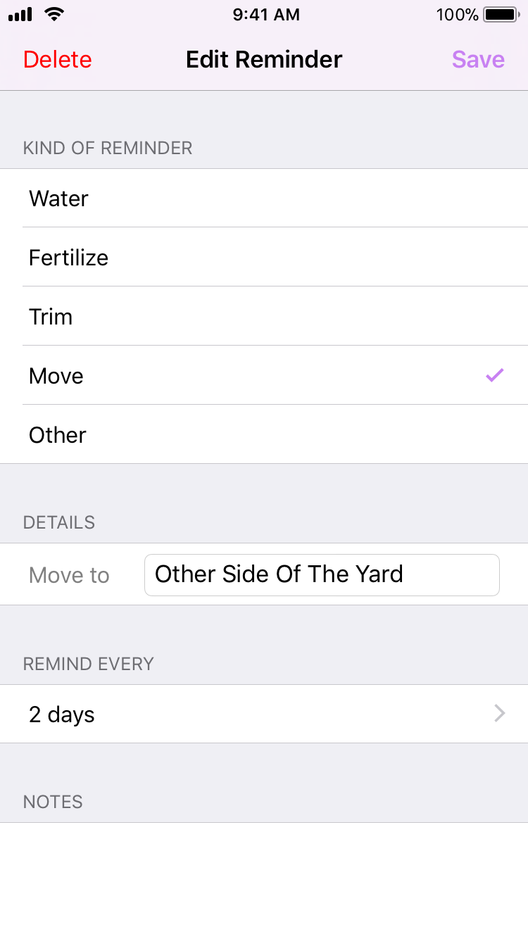Viewport: 528px width, 939px height.
Task: Tap the purple checkmark next to Move
Action: click(495, 375)
